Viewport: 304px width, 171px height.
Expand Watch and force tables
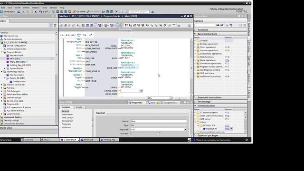(x=2, y=95)
